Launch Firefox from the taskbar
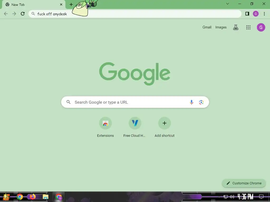The image size is (270, 202). click(32, 197)
